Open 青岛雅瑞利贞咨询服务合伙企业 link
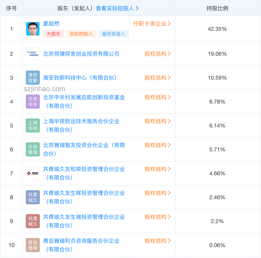This screenshot has height=258, width=261. [81, 245]
